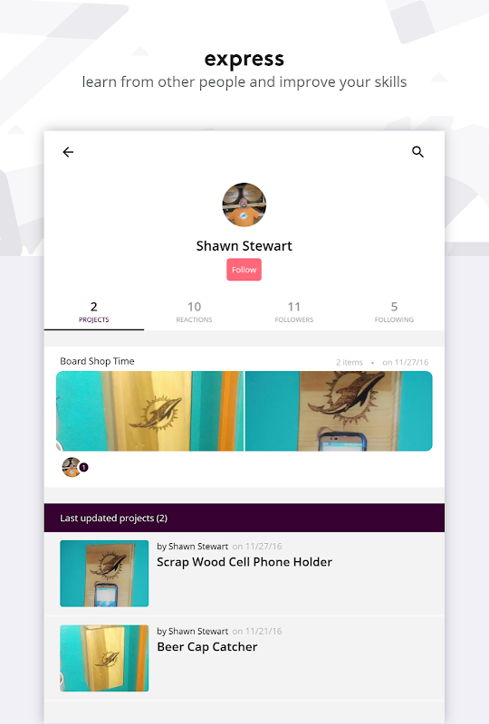Tap Shawn Stewart's profile picture
Screen dimensions: 489x724
244,205
